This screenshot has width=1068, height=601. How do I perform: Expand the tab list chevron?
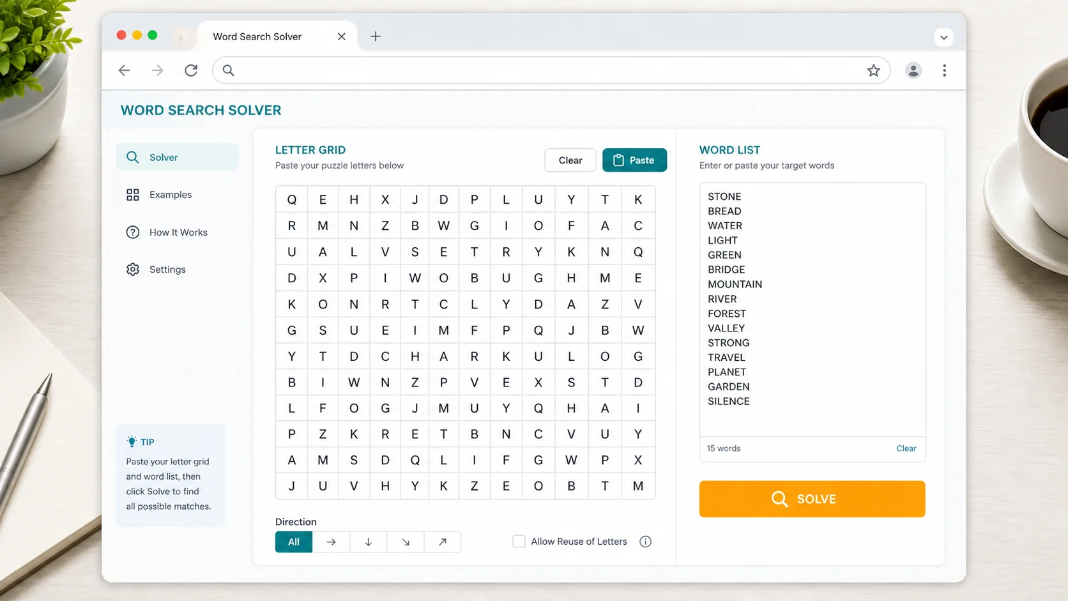(x=943, y=37)
